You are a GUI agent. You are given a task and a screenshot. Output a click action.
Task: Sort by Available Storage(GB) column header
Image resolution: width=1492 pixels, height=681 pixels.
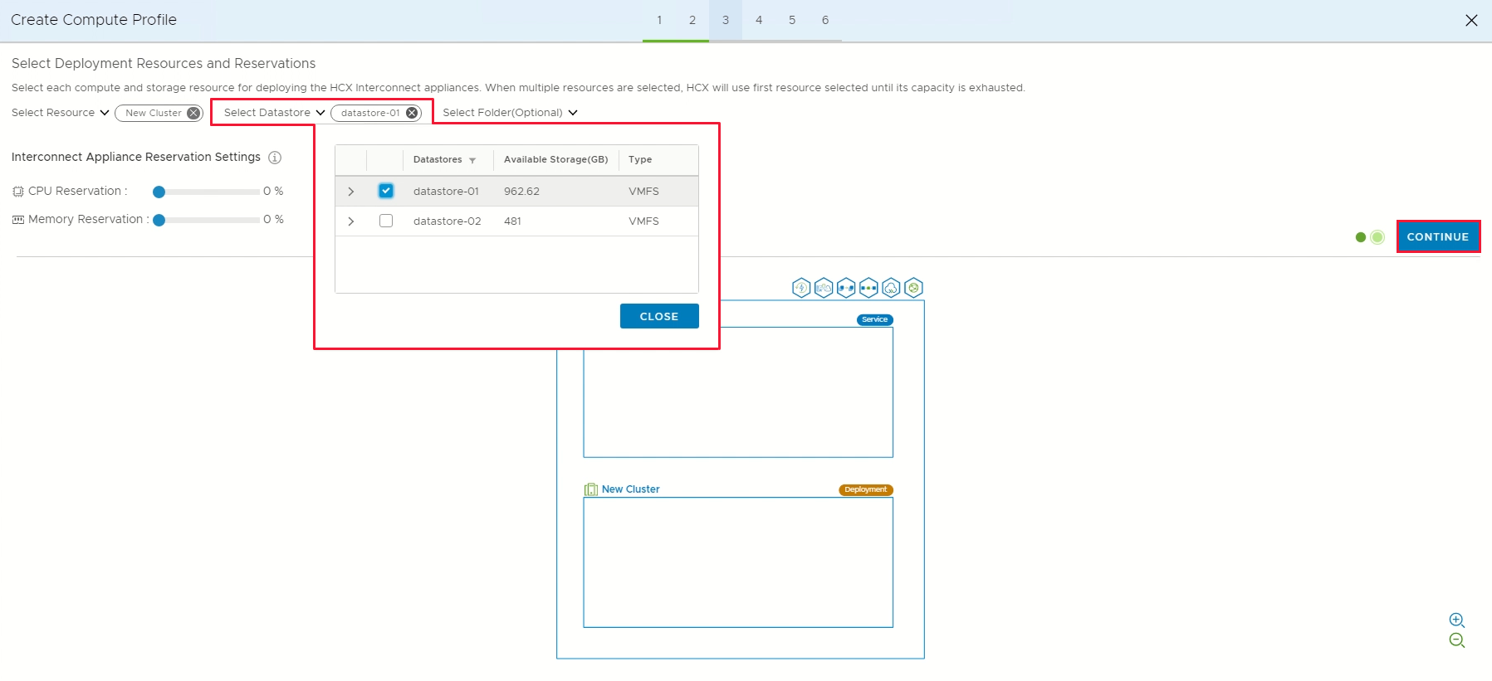[x=556, y=159]
